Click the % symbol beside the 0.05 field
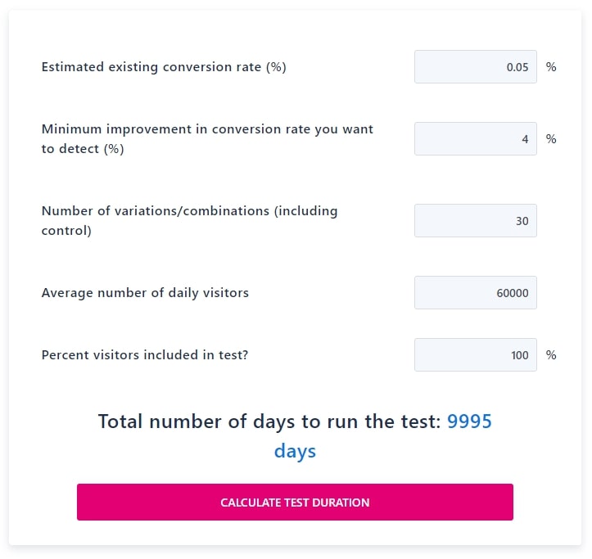This screenshot has height=559, width=592. click(551, 67)
